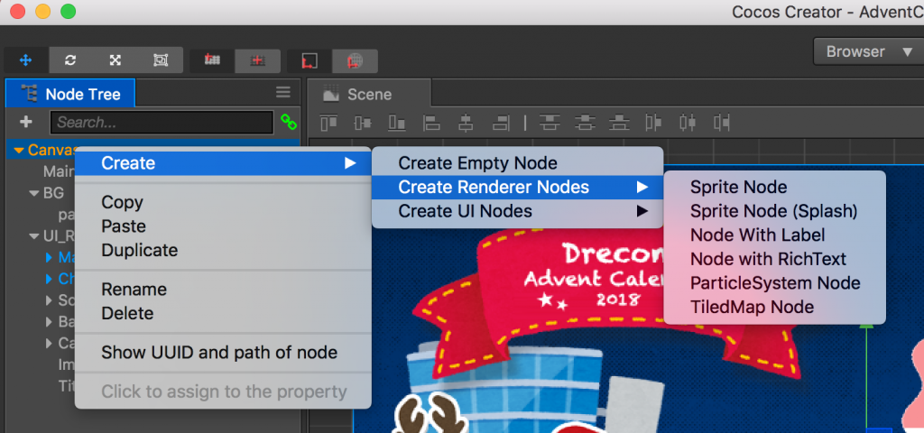
Task: Select the Rotate transform tool
Action: [70, 60]
